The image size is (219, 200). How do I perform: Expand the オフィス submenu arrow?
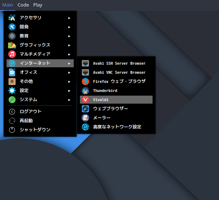(69, 73)
